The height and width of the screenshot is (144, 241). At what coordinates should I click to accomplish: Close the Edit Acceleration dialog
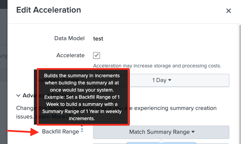[x=229, y=11]
